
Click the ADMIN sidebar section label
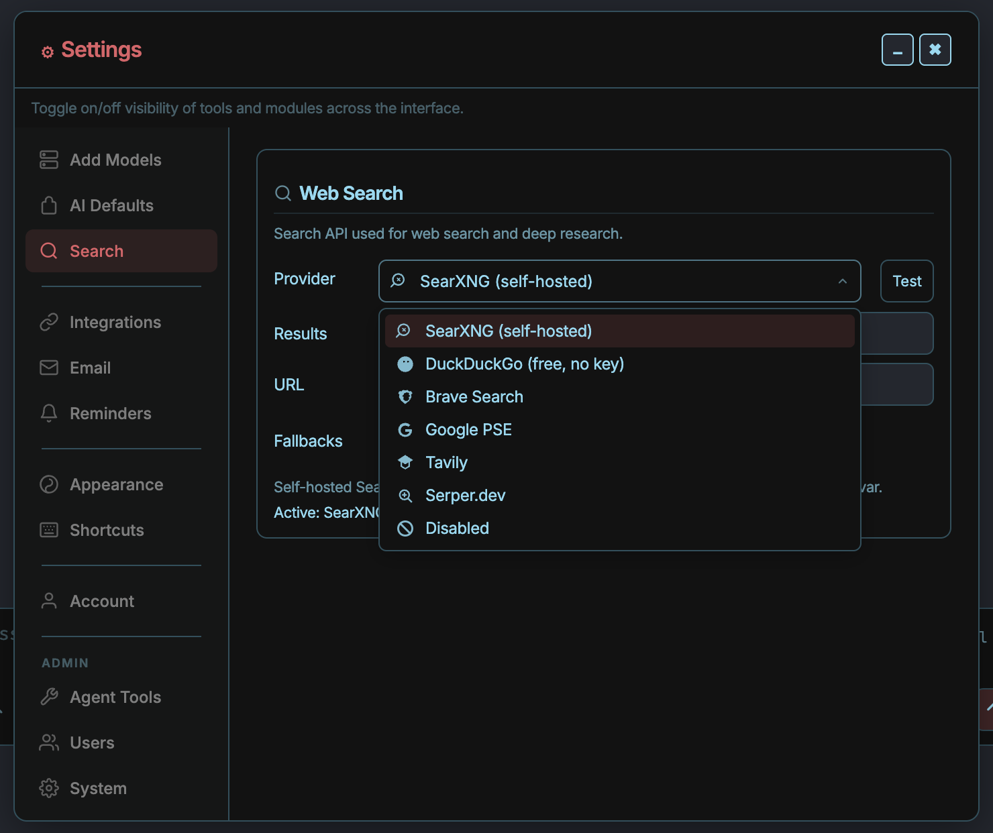pos(65,663)
